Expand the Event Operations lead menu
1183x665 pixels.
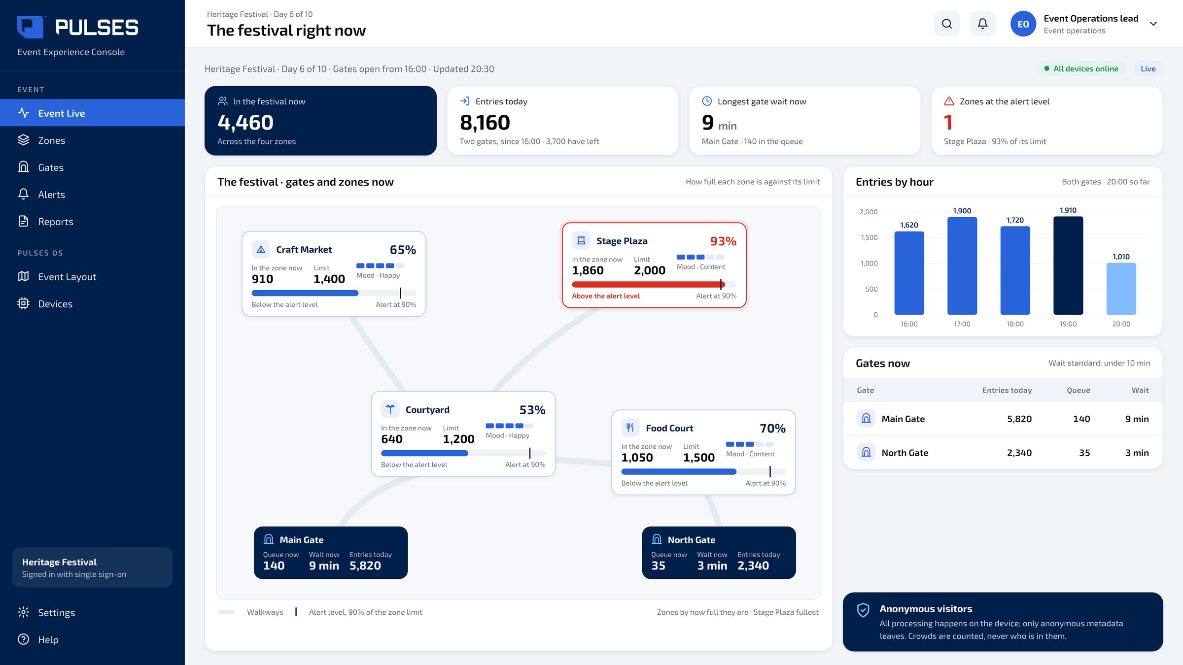1153,24
